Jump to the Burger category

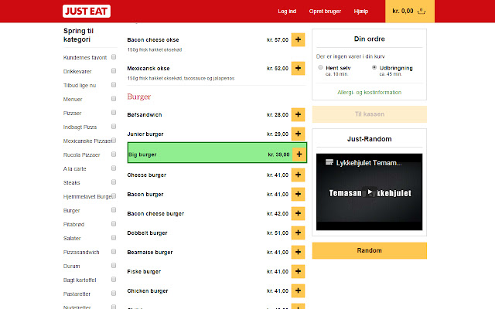[72, 211]
